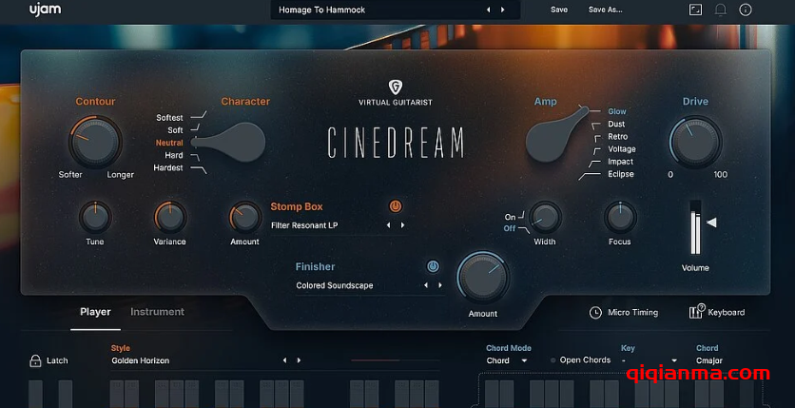This screenshot has width=795, height=408.
Task: Toggle the Latch lock icon
Action: tap(35, 360)
